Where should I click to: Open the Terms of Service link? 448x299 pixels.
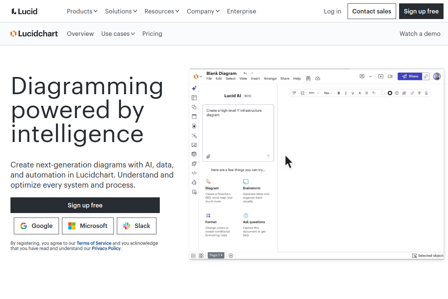94,243
